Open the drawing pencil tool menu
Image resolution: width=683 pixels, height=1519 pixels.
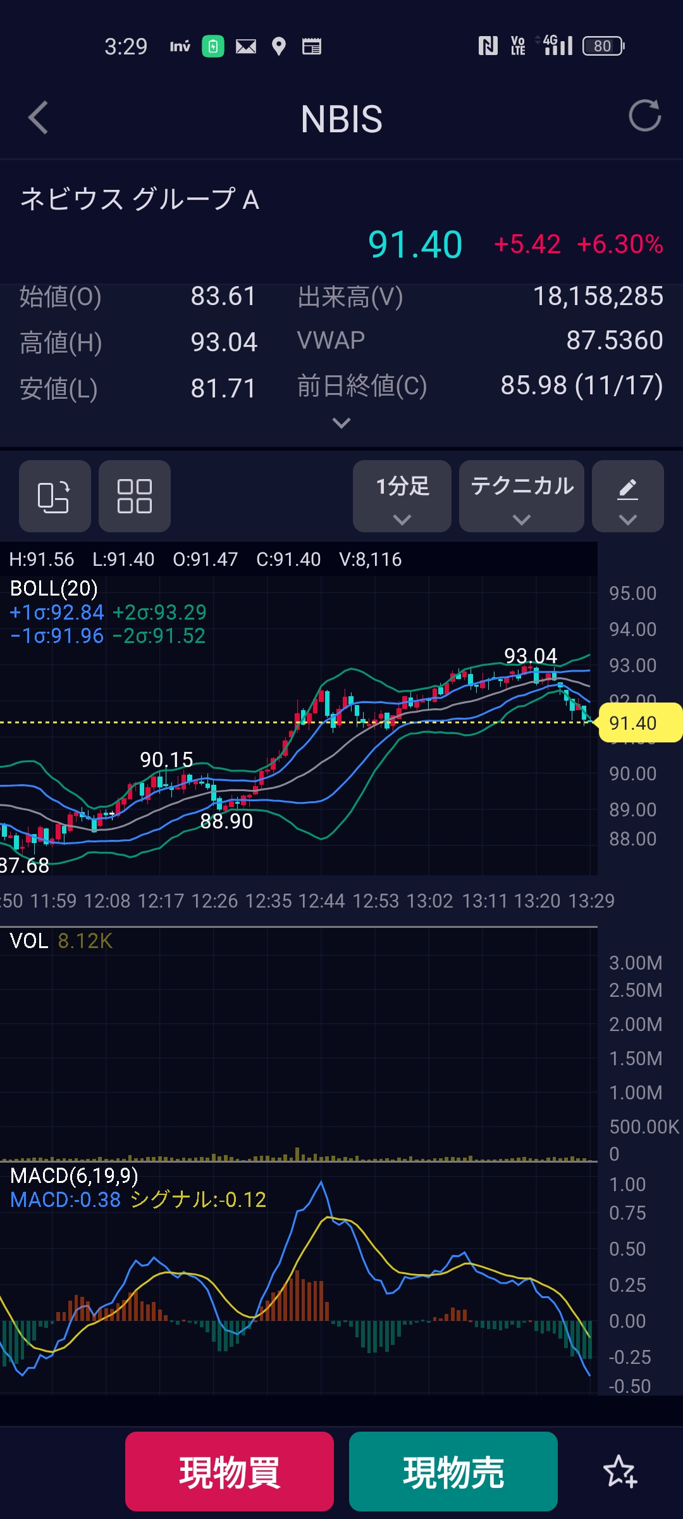click(627, 496)
